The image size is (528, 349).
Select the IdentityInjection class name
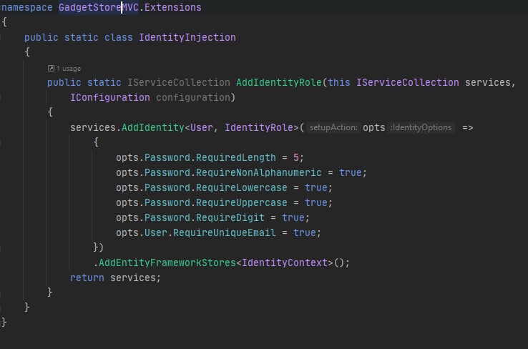[x=187, y=37]
